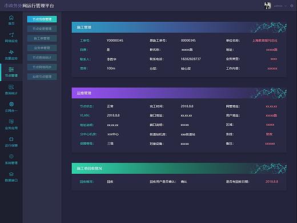
Task: Click the bandwidth value 100m
Action: (x=111, y=68)
